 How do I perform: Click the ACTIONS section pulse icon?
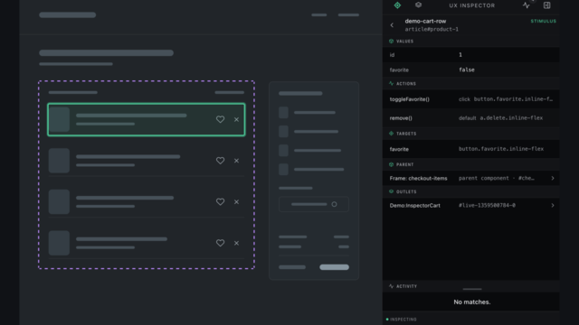pyautogui.click(x=392, y=84)
